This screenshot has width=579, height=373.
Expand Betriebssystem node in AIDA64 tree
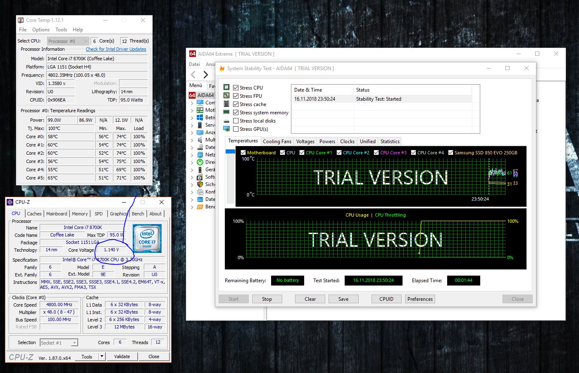coord(192,118)
